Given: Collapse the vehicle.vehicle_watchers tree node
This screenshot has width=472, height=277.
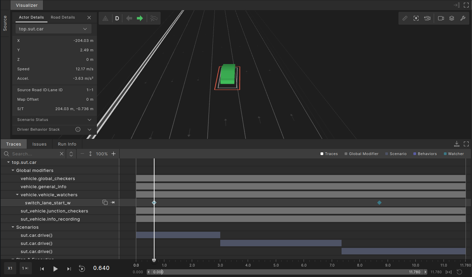Looking at the screenshot, I should [17, 195].
